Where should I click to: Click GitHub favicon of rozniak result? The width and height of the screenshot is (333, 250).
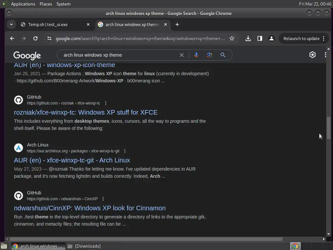point(19,100)
